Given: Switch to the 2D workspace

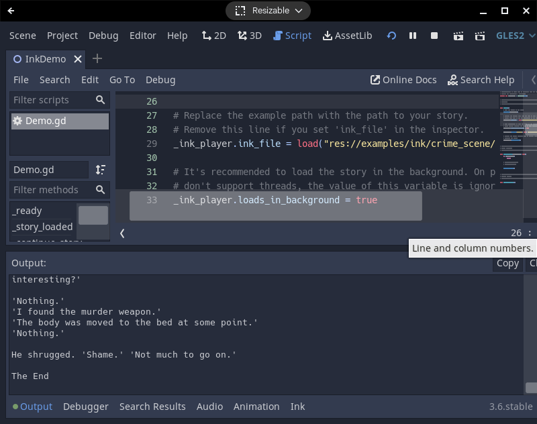Looking at the screenshot, I should click(x=213, y=36).
